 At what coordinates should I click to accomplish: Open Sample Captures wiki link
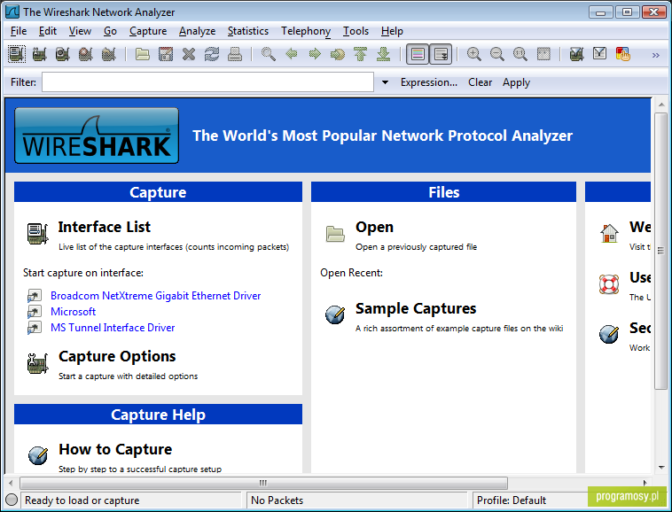pos(416,308)
